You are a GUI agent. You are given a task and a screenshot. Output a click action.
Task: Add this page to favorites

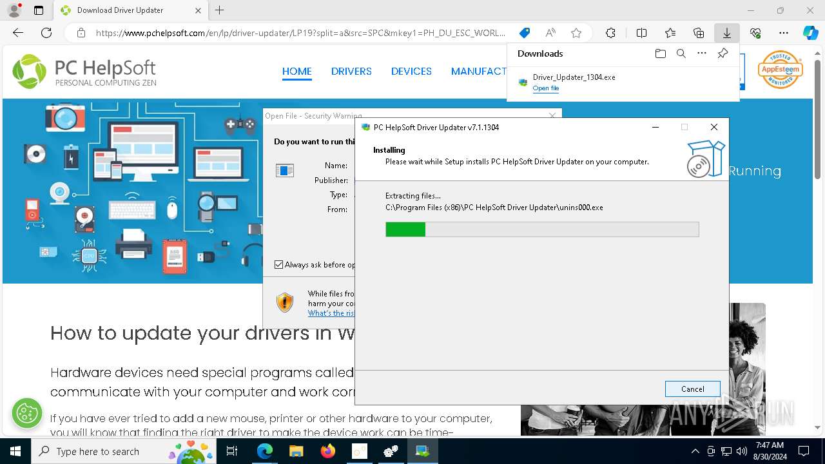click(576, 33)
